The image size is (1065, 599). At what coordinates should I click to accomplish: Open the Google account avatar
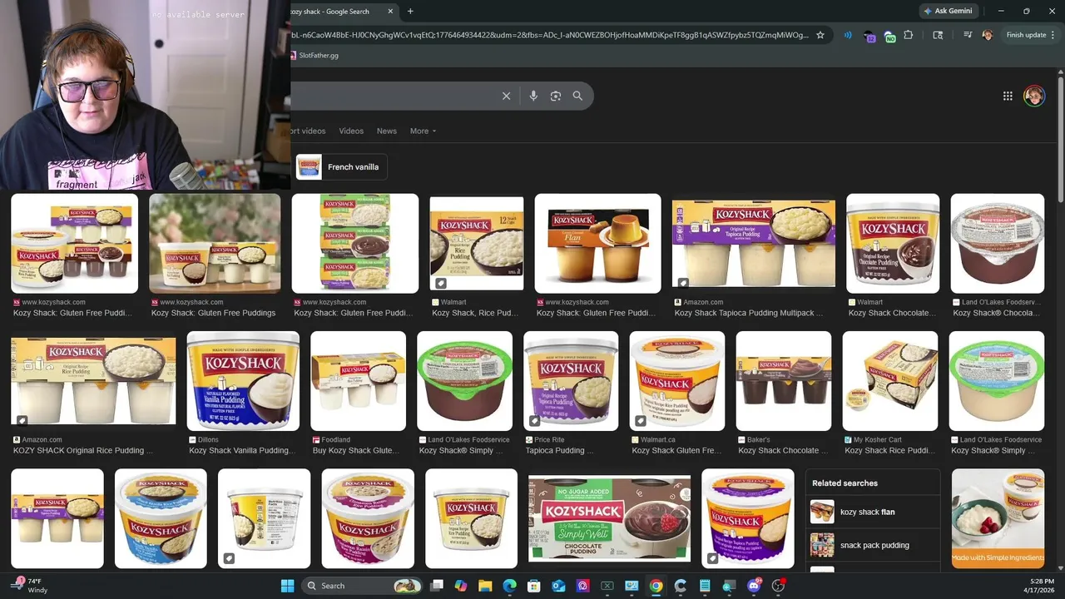pos(1034,96)
